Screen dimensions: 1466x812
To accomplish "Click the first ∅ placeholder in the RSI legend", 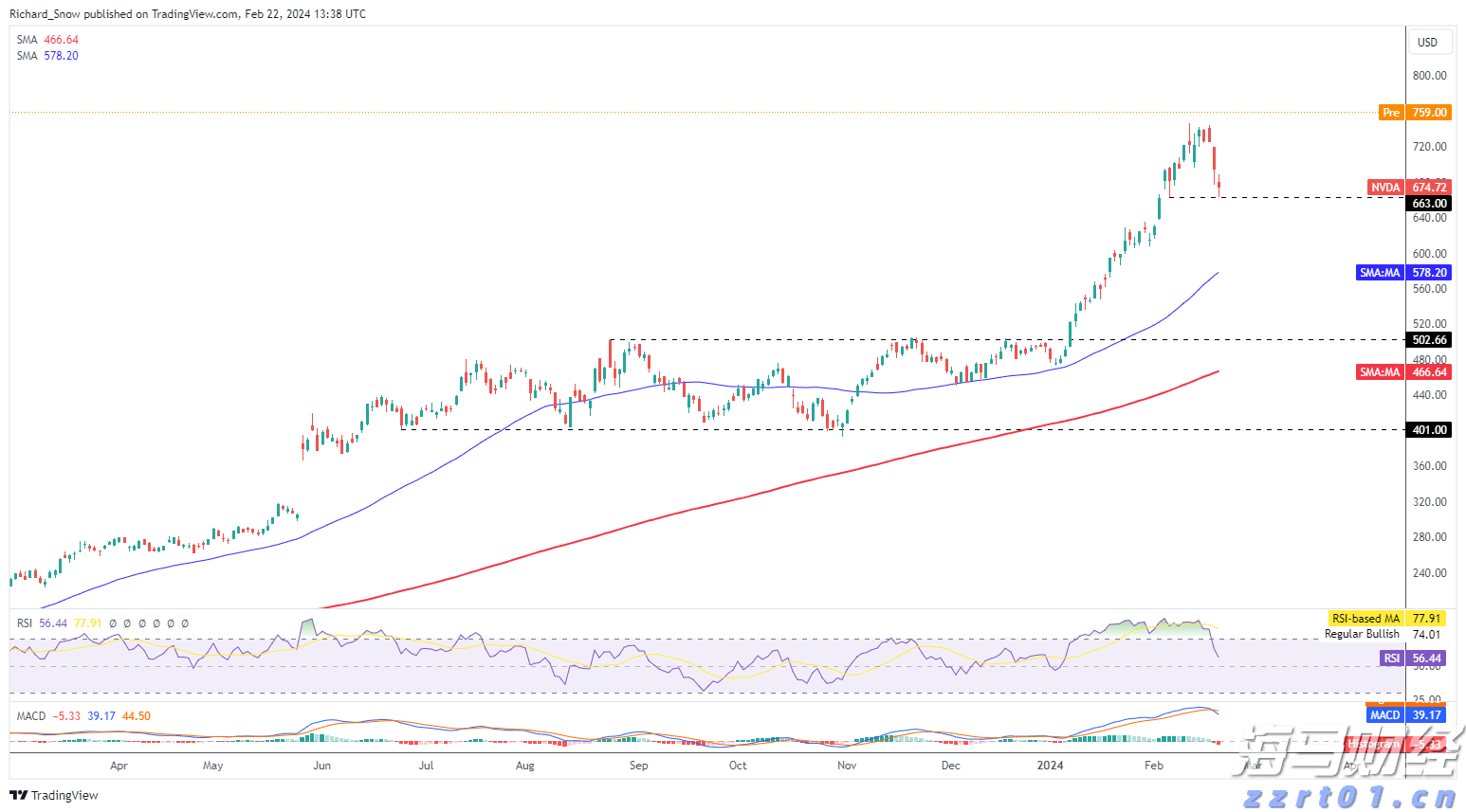I will coord(113,623).
